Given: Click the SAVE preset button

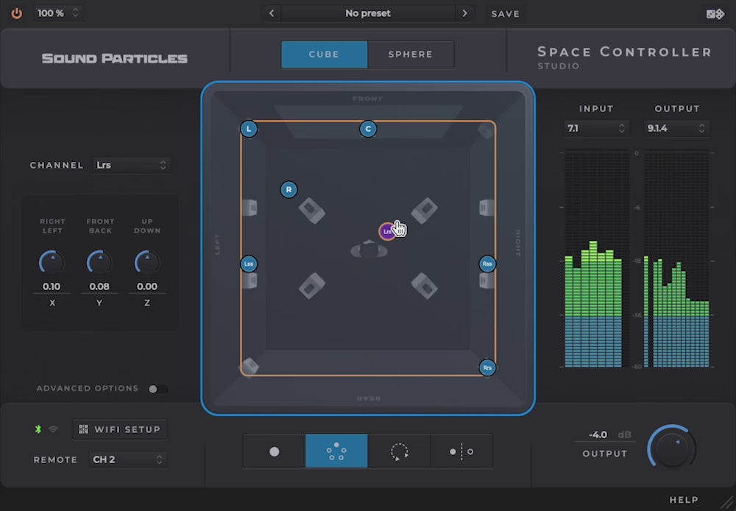Looking at the screenshot, I should [x=506, y=13].
